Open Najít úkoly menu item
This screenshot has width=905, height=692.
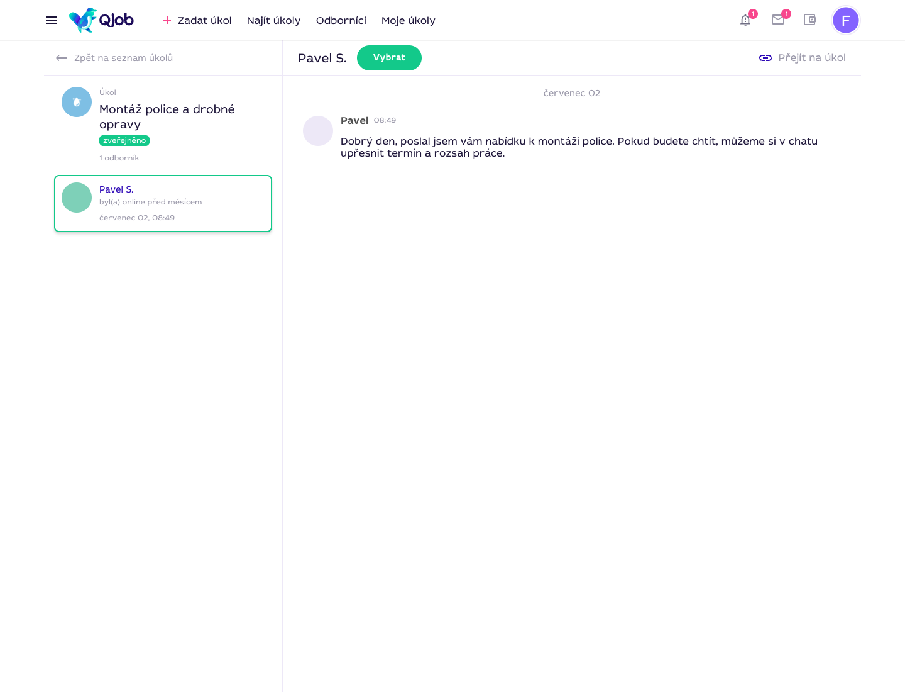pos(273,20)
